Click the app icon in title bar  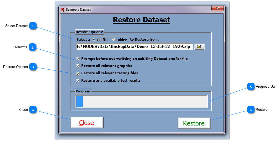tap(63, 10)
